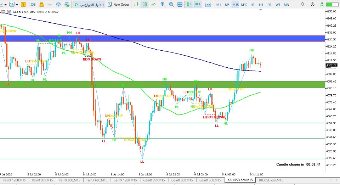The image size is (340, 185).
Task: Switch to the GainX 999,M15 tab
Action: (154, 180)
